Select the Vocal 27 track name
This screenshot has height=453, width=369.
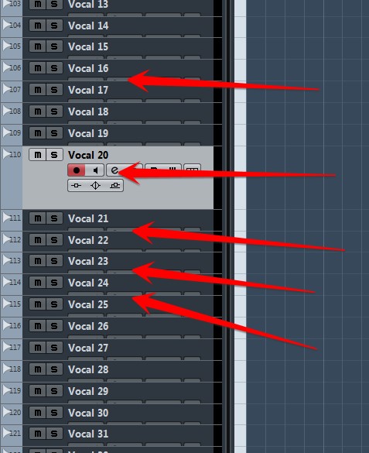coord(88,348)
